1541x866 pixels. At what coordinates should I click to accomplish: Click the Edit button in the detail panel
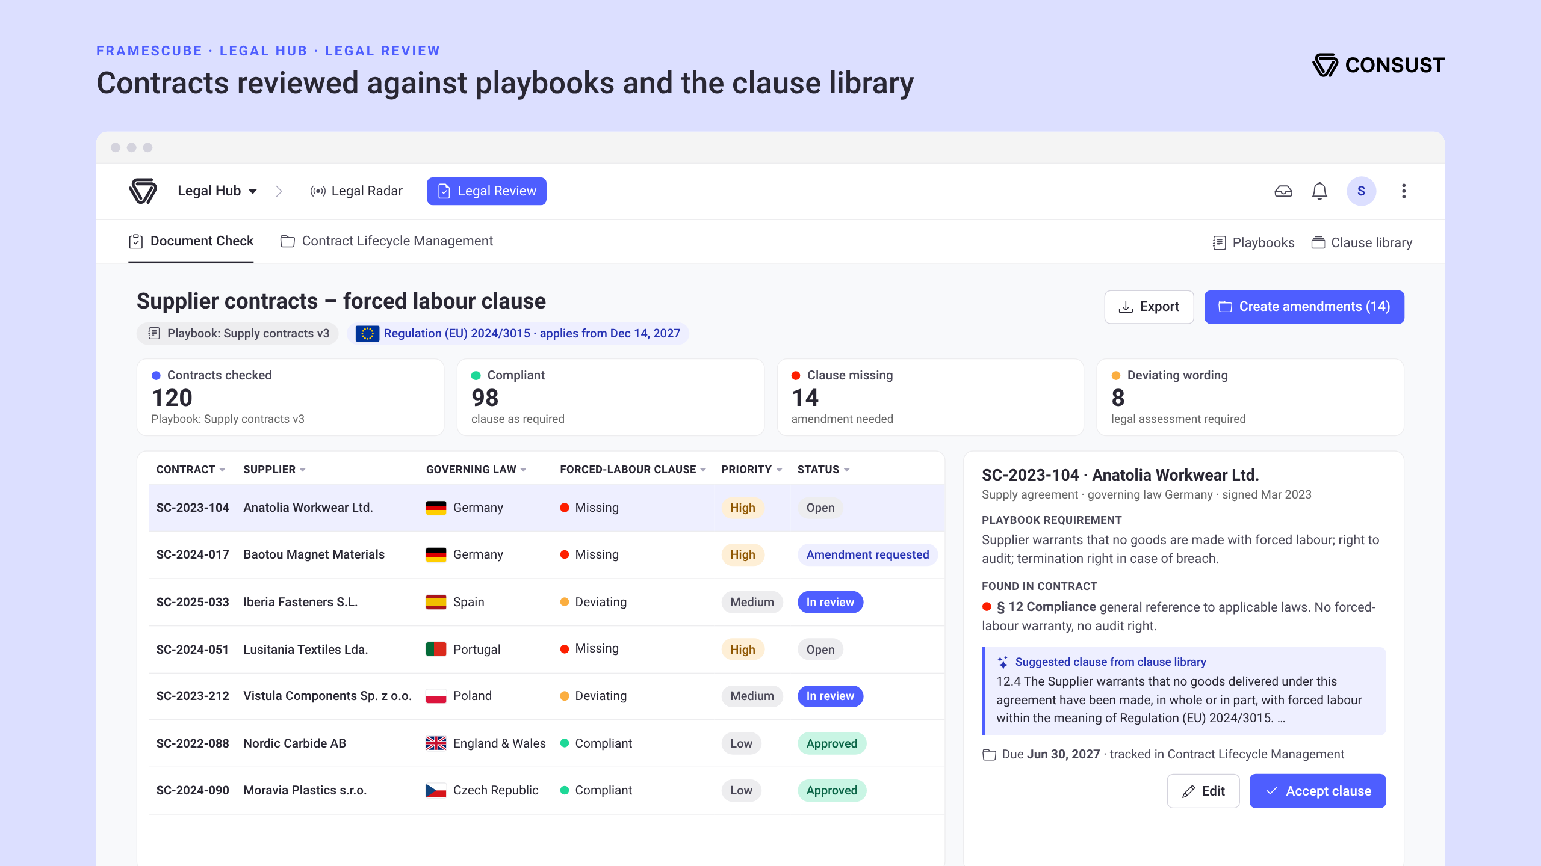point(1203,791)
